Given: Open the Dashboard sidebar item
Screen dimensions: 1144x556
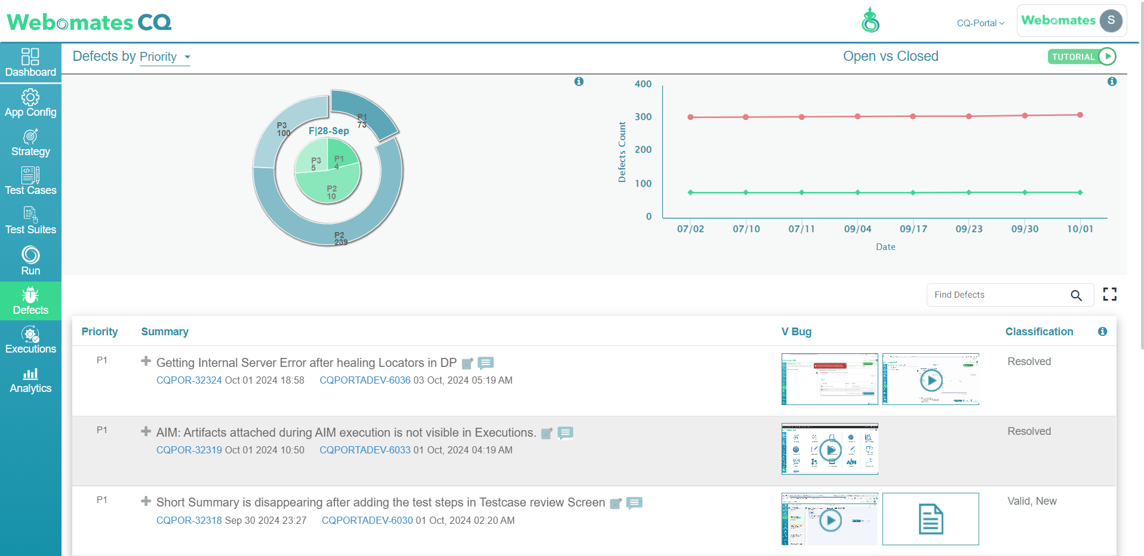Looking at the screenshot, I should pyautogui.click(x=30, y=63).
